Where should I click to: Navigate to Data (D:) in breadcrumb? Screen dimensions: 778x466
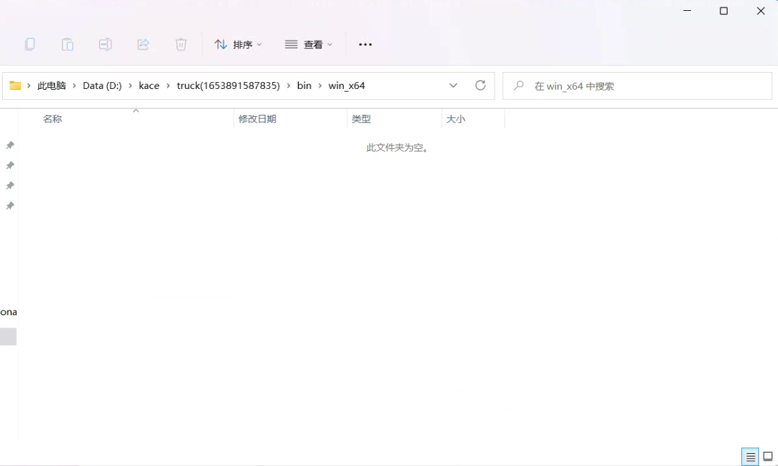click(x=102, y=86)
